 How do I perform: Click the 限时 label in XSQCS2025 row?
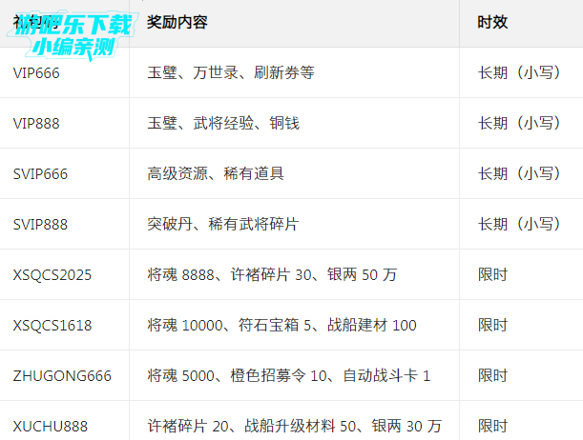492,274
